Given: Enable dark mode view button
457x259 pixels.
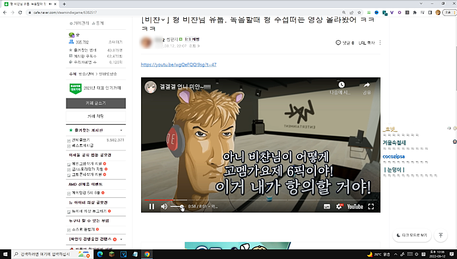Looking at the screenshot, I should [x=411, y=235].
